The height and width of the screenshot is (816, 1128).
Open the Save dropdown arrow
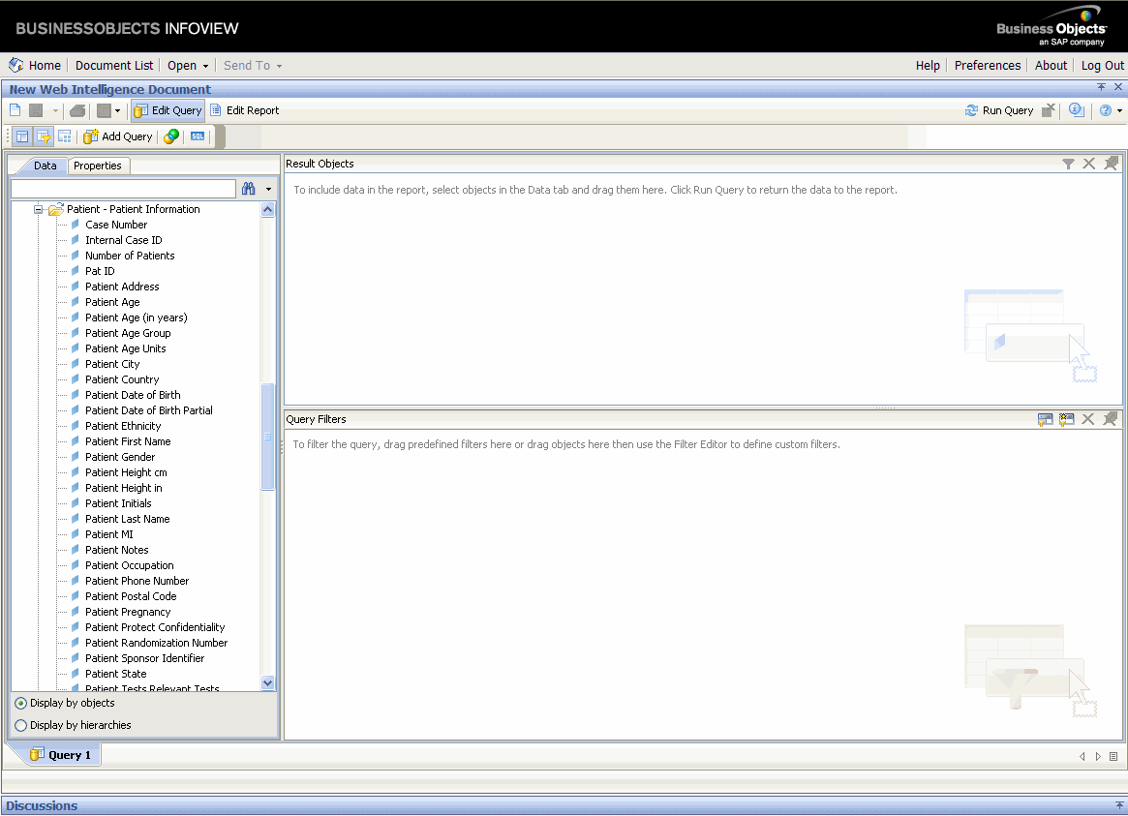coord(54,110)
